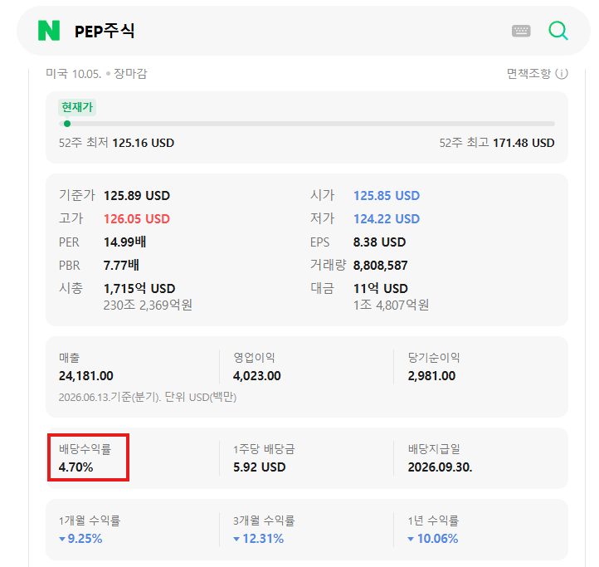599x567 pixels.
Task: Click the 기준가 125.89 USD value
Action: pyautogui.click(x=137, y=196)
